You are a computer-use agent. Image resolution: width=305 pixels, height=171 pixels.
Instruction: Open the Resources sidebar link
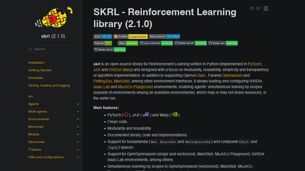(x=36, y=142)
